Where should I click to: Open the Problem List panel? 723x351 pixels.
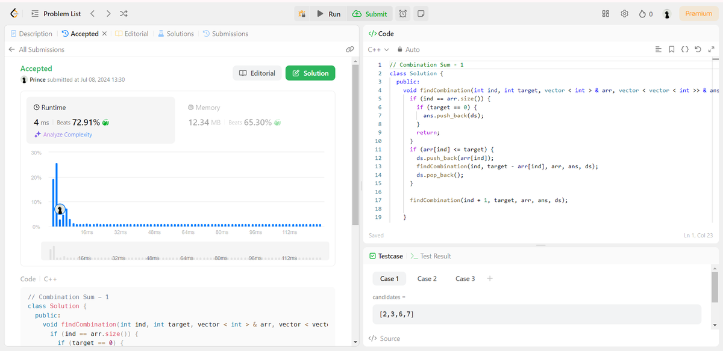56,14
